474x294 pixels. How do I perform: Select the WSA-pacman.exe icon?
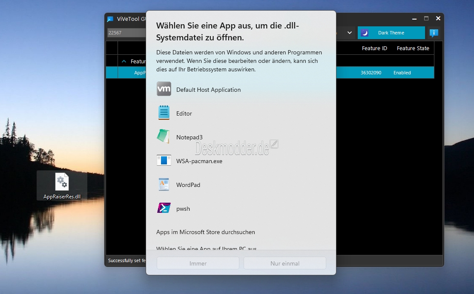(164, 160)
